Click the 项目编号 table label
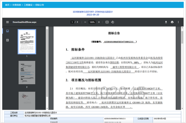 (54, 119)
